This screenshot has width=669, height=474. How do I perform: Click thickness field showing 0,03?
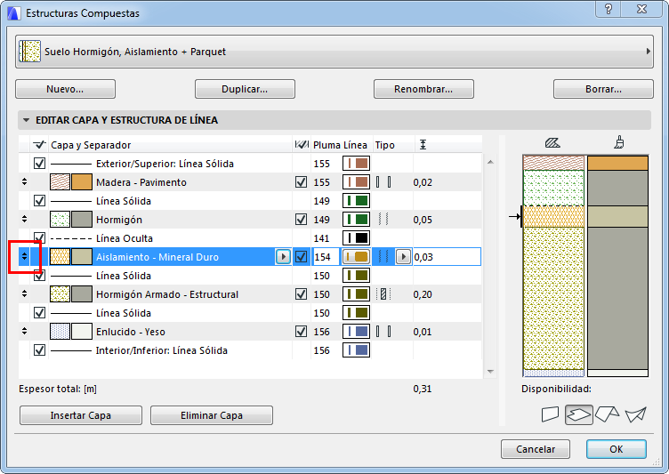pyautogui.click(x=447, y=257)
